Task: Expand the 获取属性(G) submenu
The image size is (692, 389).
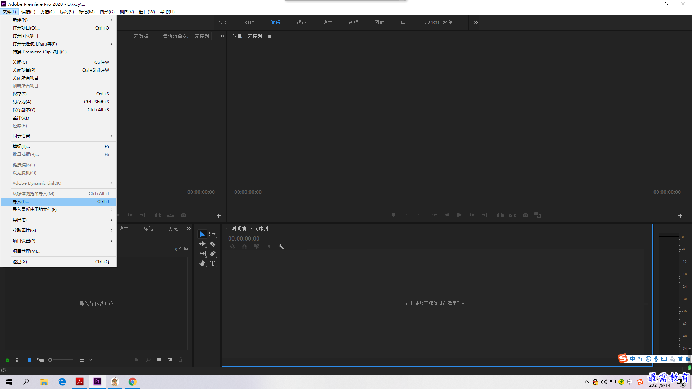Action: 58,230
